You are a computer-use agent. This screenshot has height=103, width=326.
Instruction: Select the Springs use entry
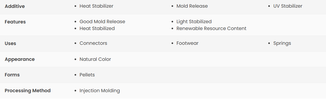(x=282, y=43)
